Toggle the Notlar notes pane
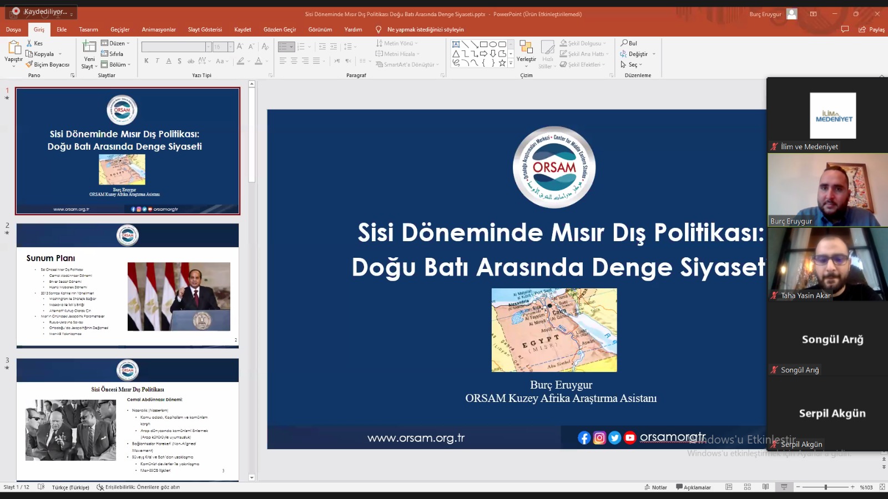Screen dimensions: 888x499 pyautogui.click(x=655, y=487)
